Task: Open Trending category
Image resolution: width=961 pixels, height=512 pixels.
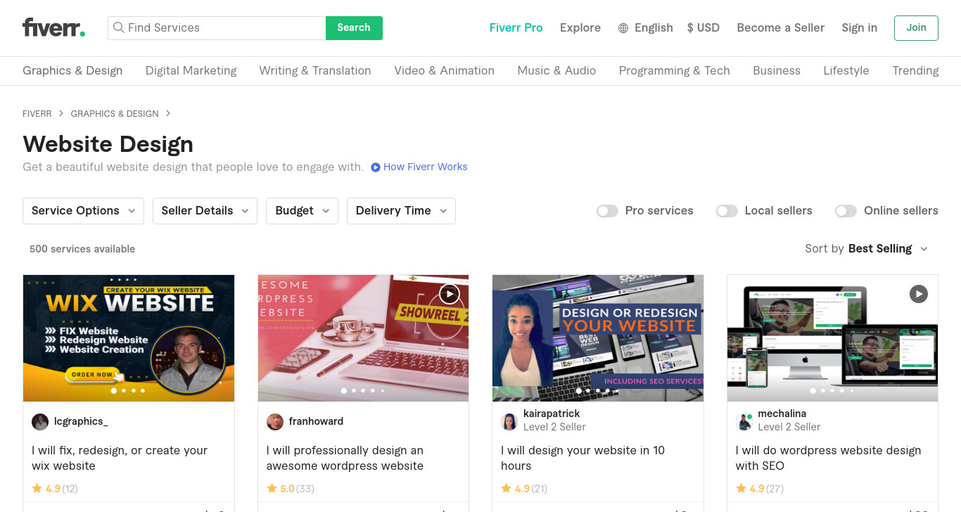Action: pyautogui.click(x=915, y=71)
